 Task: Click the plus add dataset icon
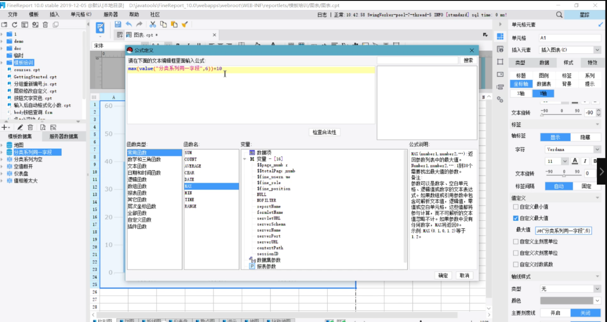pos(4,127)
